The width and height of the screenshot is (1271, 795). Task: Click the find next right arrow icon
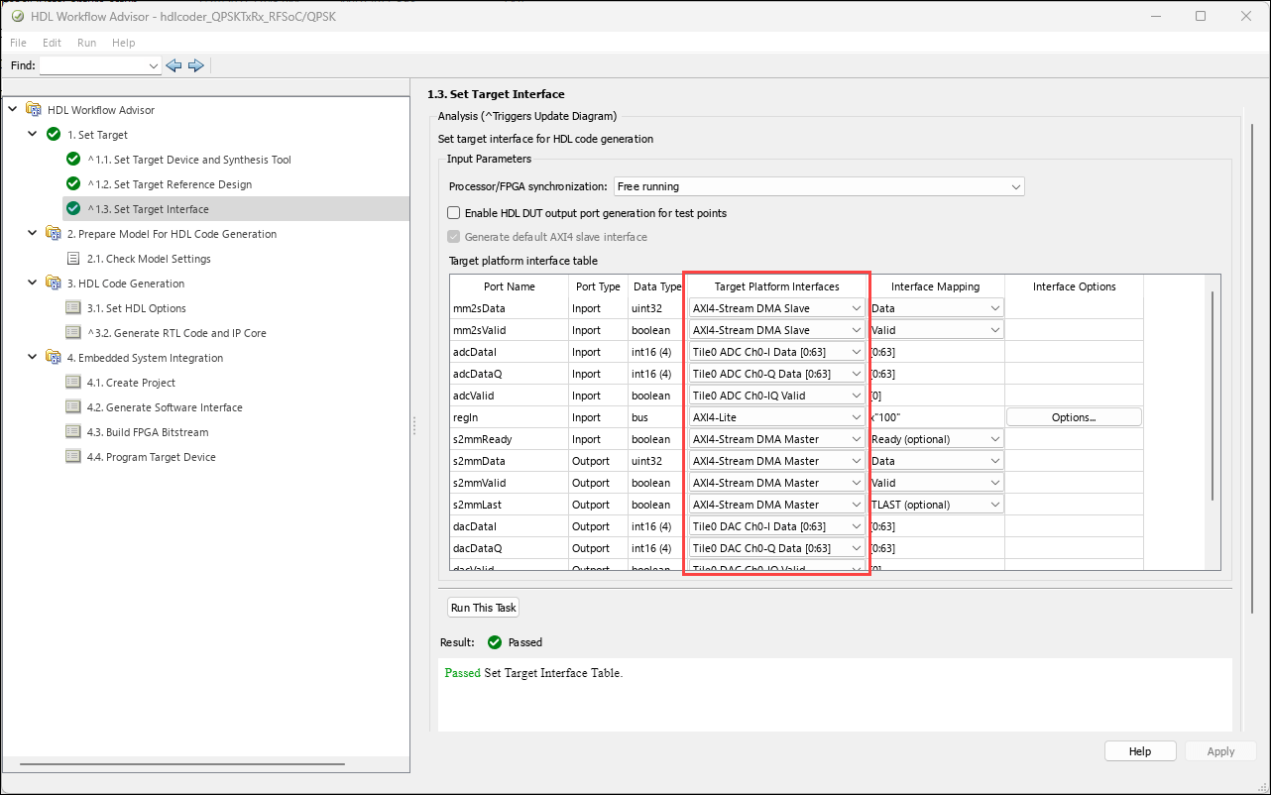(x=195, y=65)
